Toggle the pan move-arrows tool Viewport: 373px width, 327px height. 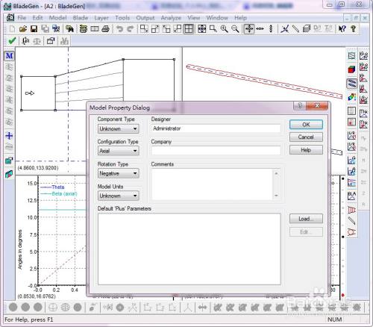pyautogui.click(x=249, y=29)
